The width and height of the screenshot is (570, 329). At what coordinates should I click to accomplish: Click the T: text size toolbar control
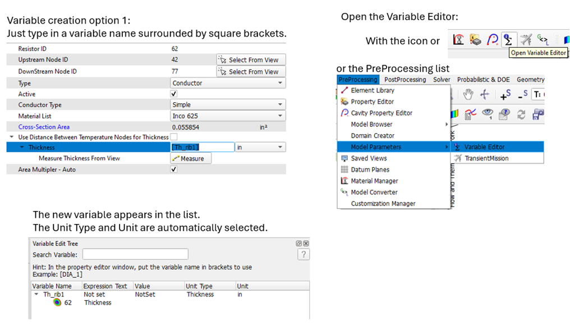[x=538, y=95]
